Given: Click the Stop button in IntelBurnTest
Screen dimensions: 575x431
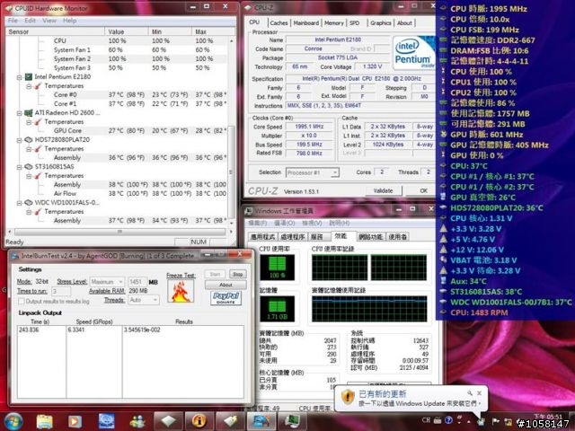Looking at the screenshot, I should point(237,274).
